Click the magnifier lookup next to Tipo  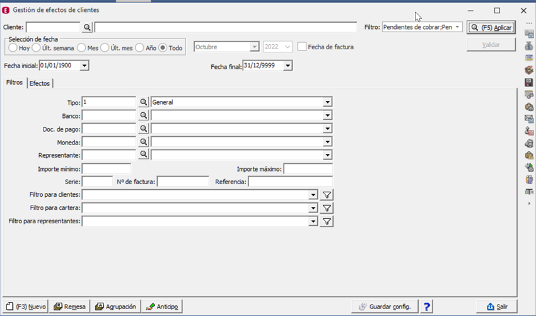143,102
